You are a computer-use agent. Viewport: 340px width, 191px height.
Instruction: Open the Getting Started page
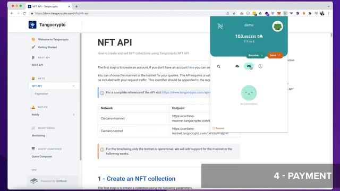tap(47, 47)
